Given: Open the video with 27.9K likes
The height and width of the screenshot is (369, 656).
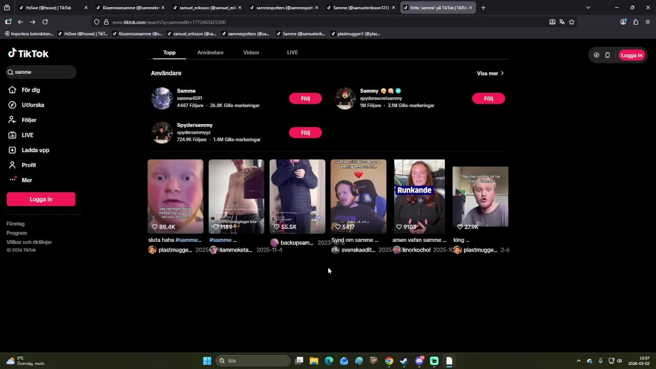Looking at the screenshot, I should click(480, 196).
